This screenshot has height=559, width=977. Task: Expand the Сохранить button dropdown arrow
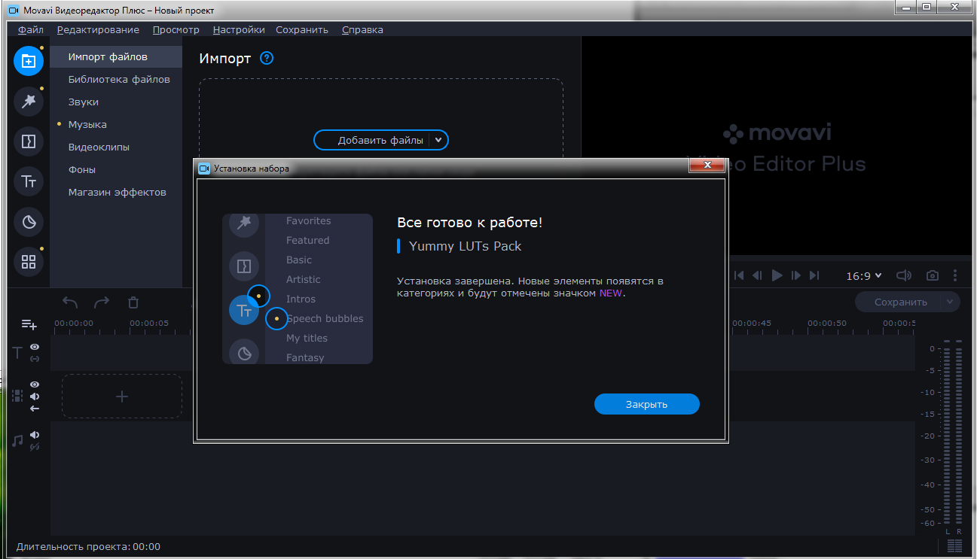coord(950,302)
